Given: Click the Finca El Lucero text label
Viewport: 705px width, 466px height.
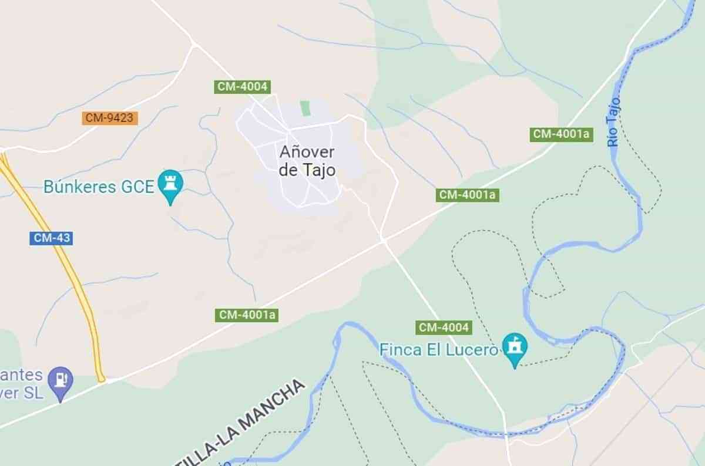Looking at the screenshot, I should pyautogui.click(x=439, y=350).
